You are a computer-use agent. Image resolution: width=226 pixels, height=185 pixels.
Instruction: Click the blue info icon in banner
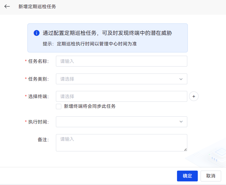coord(36,33)
